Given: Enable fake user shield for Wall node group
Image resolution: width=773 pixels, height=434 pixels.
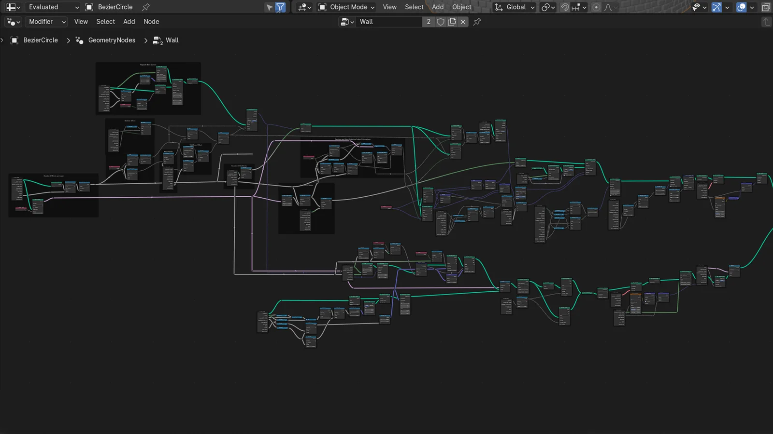Looking at the screenshot, I should pos(440,22).
